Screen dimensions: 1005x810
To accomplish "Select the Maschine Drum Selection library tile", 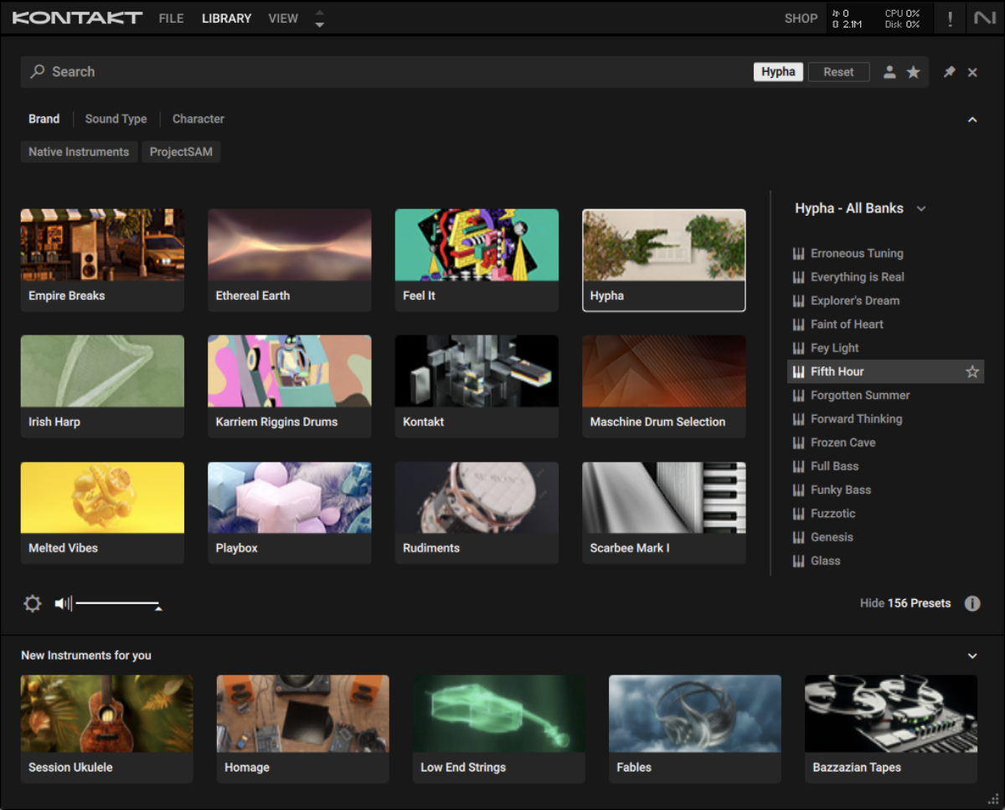I will (x=664, y=387).
